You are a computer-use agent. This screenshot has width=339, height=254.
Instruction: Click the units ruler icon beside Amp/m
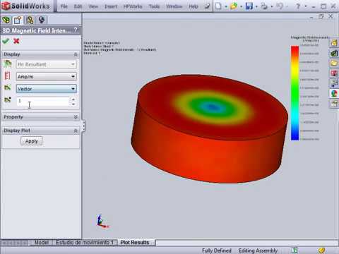pyautogui.click(x=8, y=76)
